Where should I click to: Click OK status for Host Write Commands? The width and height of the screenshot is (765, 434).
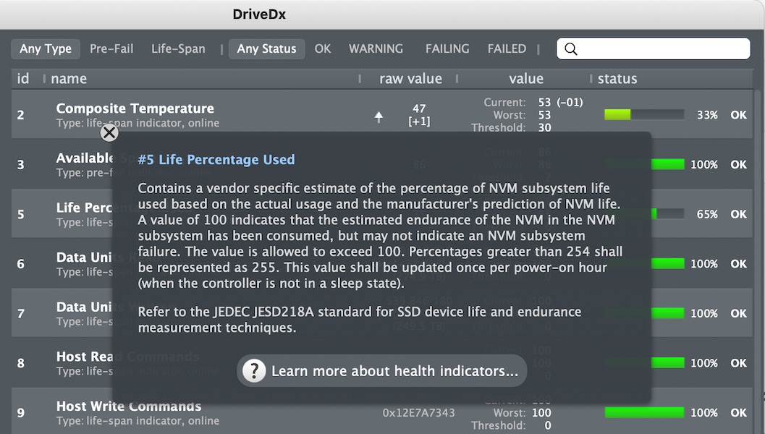click(738, 412)
